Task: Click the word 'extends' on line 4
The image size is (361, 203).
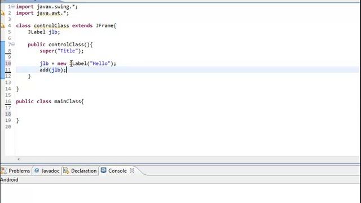Action: (x=82, y=25)
